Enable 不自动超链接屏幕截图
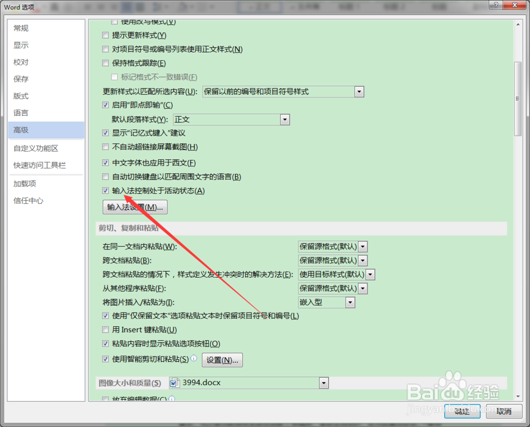This screenshot has height=427, width=530. 105,147
